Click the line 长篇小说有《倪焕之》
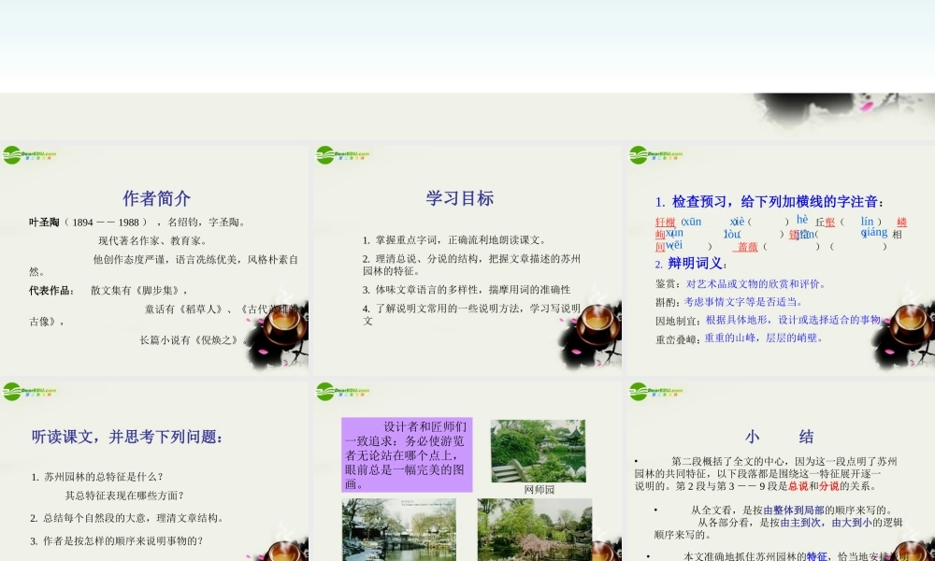935x561 pixels. pos(194,340)
